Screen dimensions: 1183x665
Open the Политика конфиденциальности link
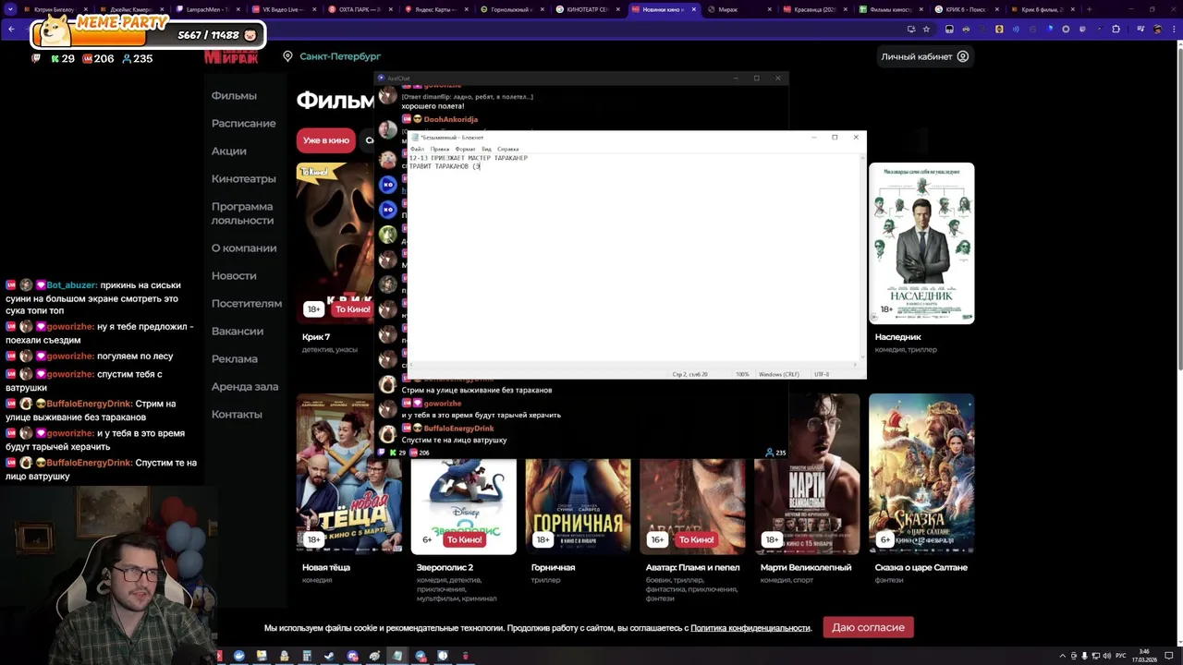750,628
